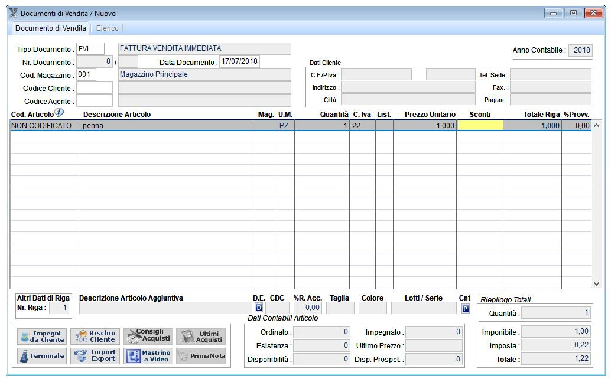Click the Quantità cell in the penna row

point(322,125)
